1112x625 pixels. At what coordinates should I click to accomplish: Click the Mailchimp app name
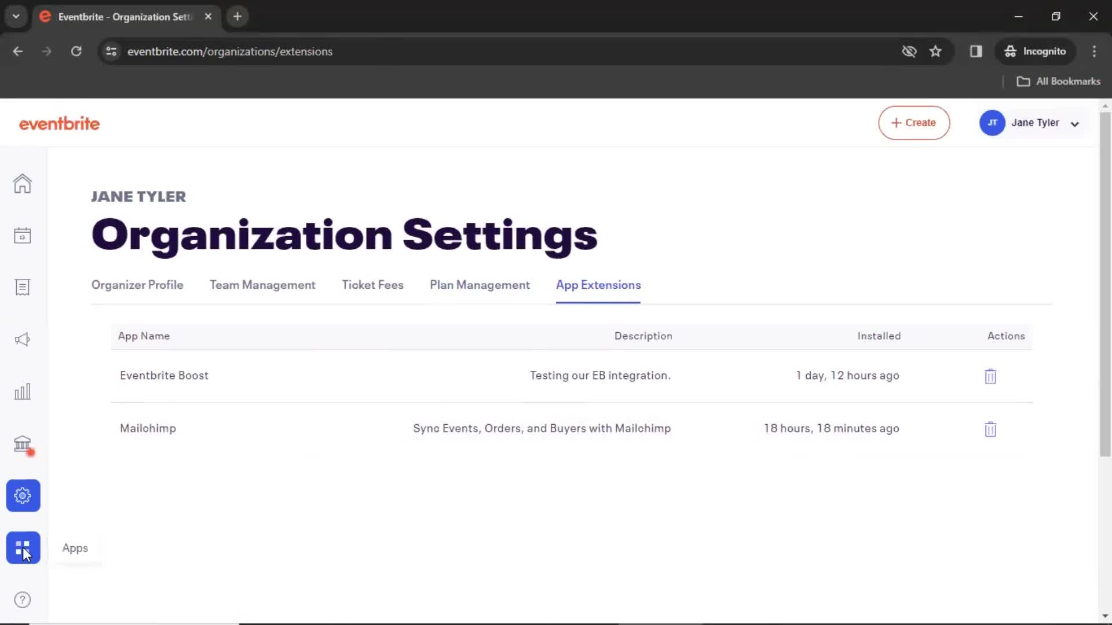pyautogui.click(x=148, y=429)
